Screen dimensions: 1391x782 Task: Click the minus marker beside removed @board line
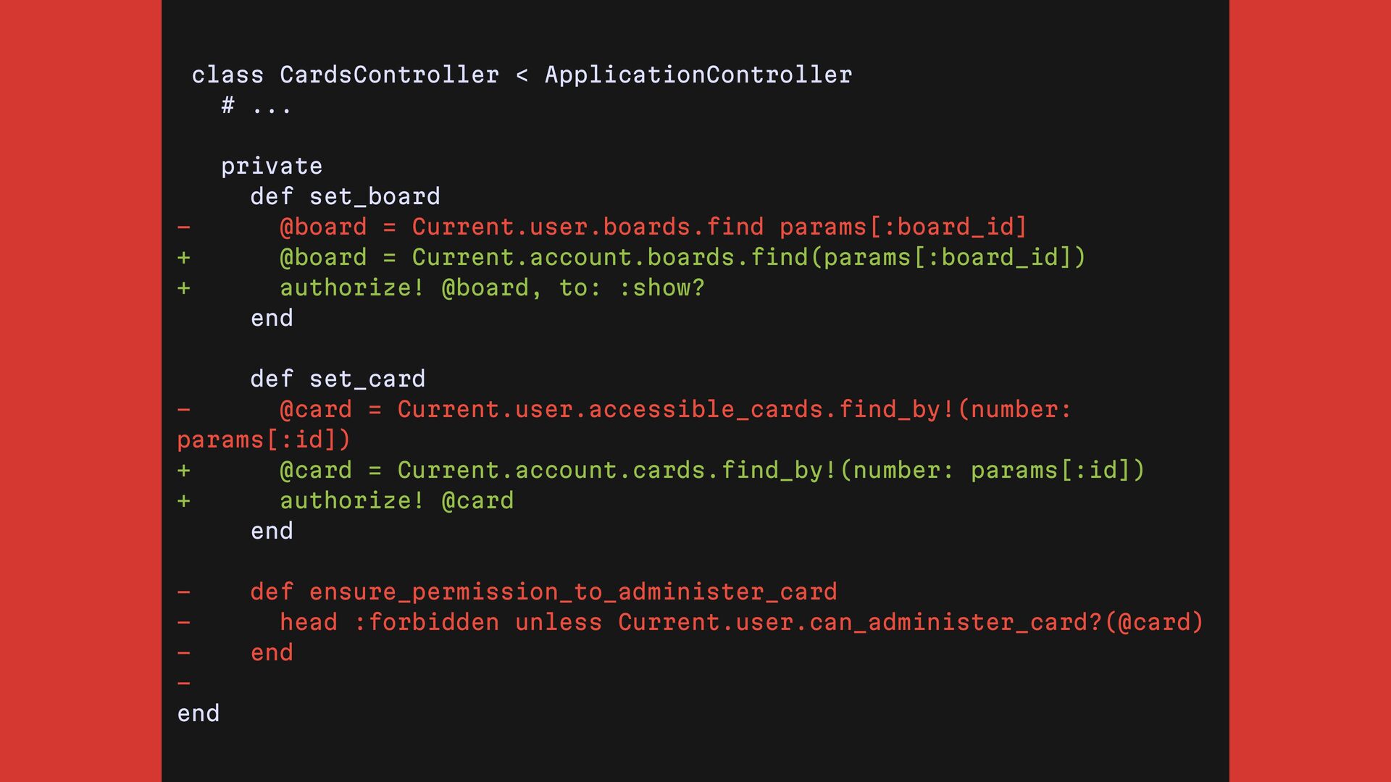(x=184, y=227)
